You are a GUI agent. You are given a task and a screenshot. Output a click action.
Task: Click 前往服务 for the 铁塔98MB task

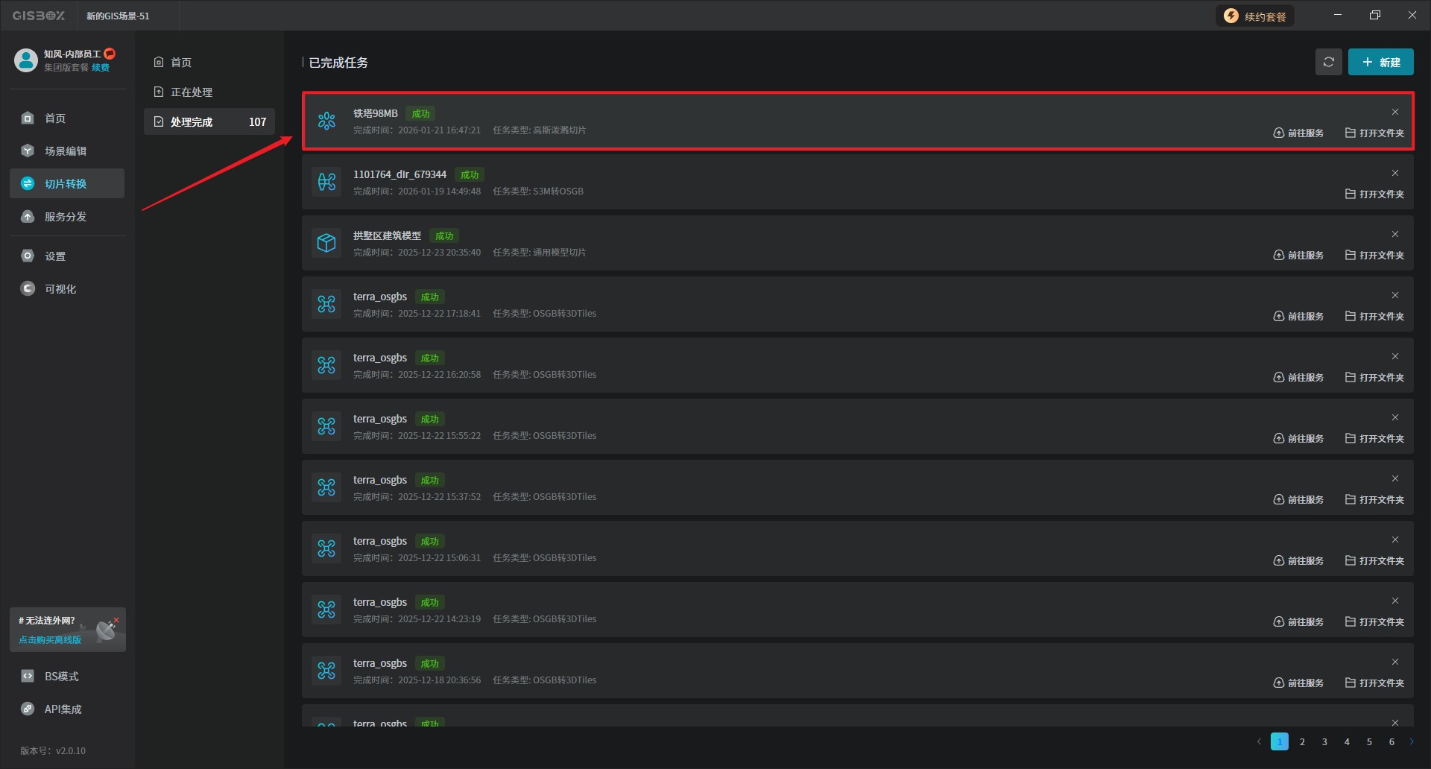pyautogui.click(x=1298, y=133)
